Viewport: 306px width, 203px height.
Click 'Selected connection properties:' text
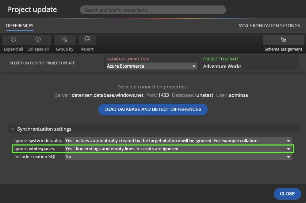pos(153,87)
